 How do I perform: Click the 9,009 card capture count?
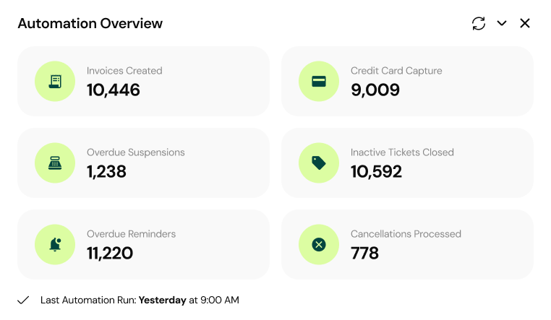375,90
